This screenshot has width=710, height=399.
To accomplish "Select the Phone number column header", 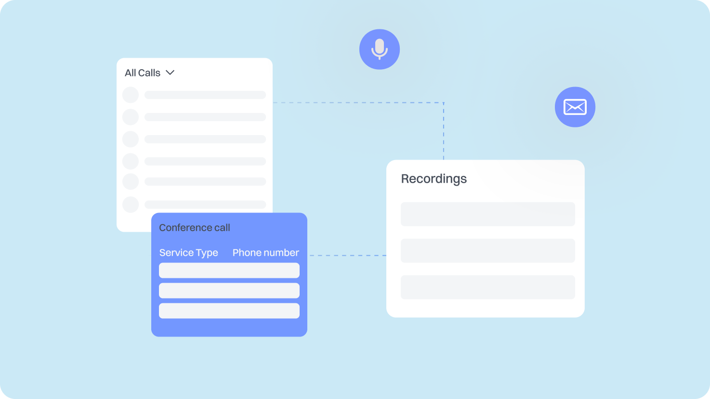I will coord(266,253).
